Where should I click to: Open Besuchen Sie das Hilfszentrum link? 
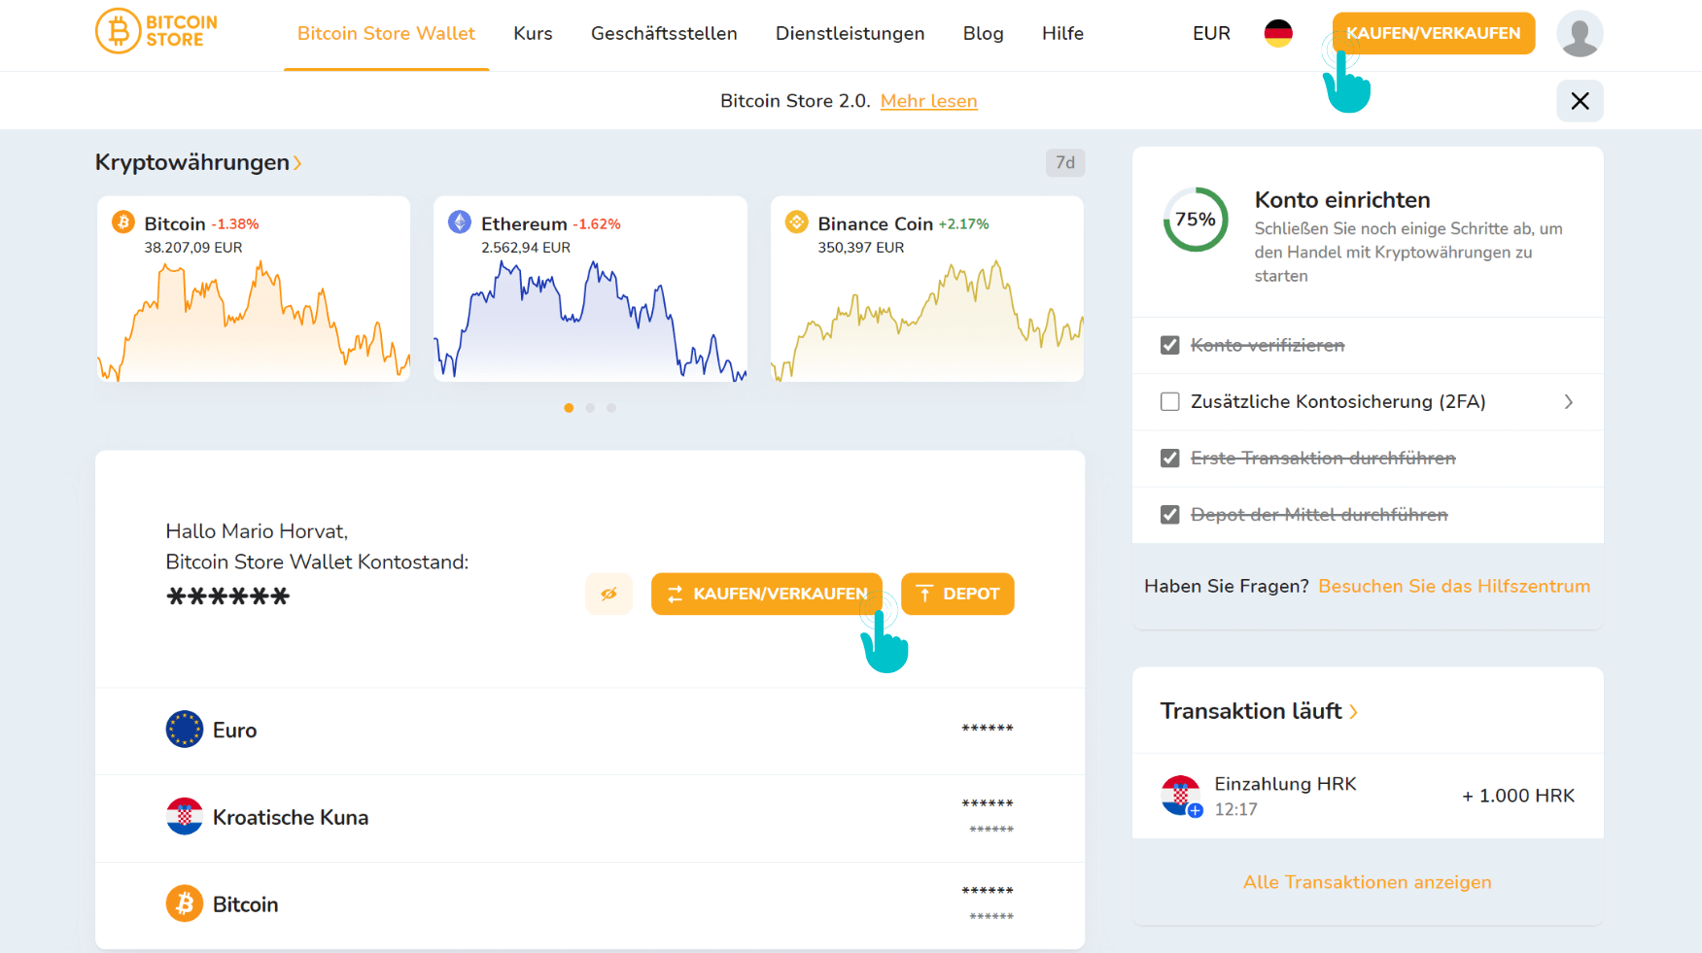[x=1454, y=586]
